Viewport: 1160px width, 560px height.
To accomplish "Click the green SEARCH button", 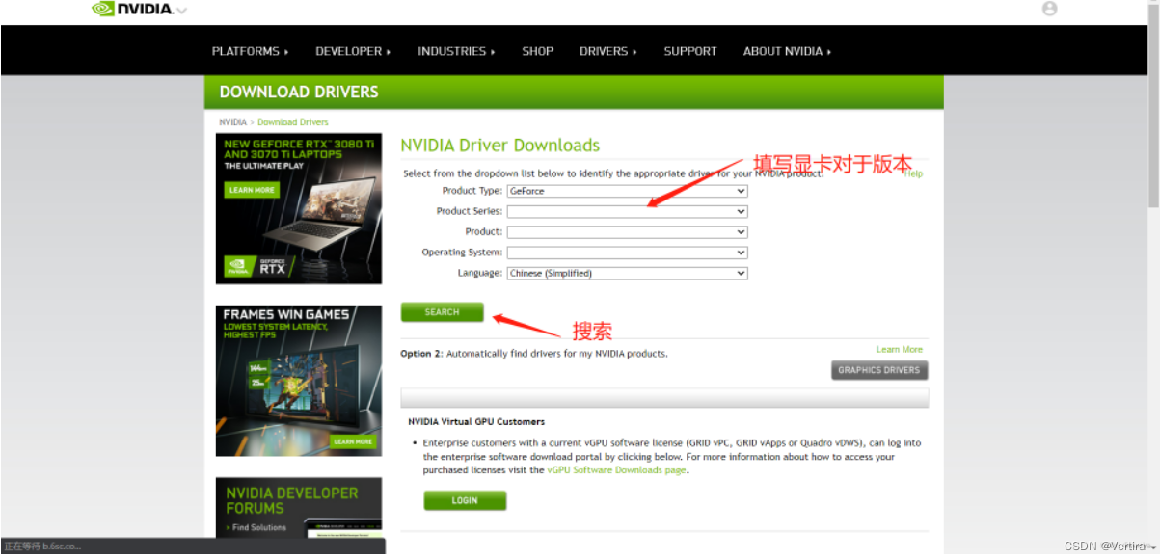I will click(443, 312).
